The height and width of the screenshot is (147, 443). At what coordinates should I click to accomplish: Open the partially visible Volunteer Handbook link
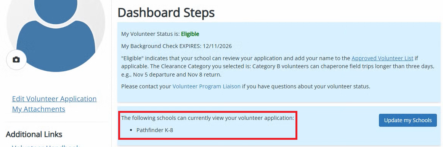tap(46, 145)
